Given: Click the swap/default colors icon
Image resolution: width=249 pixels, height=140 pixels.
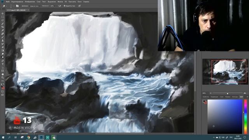Looking at the screenshot, I should (3, 84).
